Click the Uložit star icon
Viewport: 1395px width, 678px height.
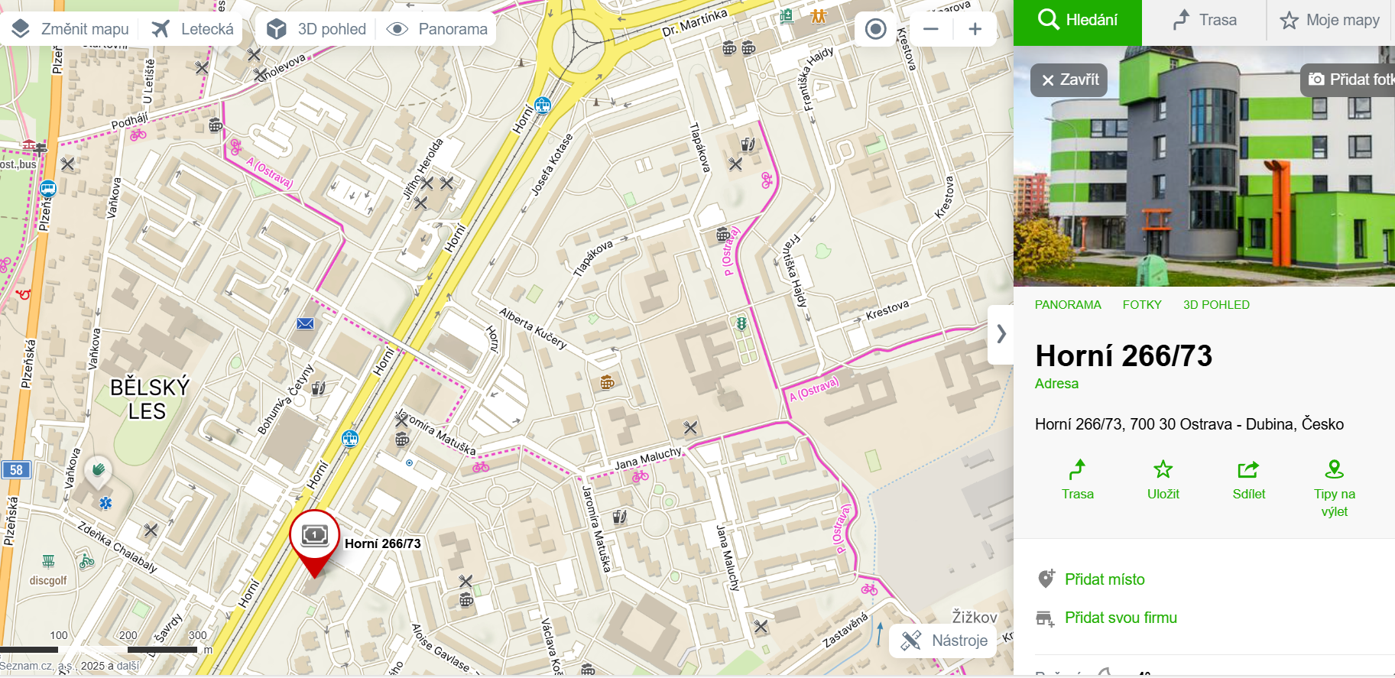coord(1163,469)
